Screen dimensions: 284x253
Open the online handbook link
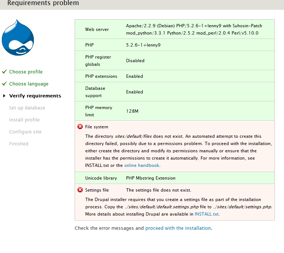pos(142,165)
